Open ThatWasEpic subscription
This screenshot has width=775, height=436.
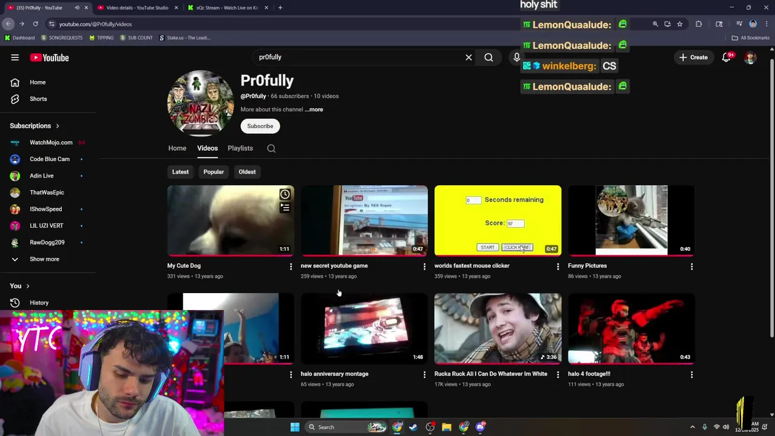(x=48, y=193)
